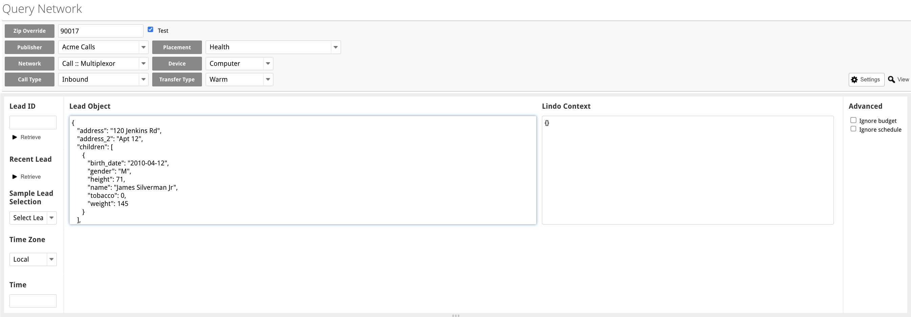911x317 pixels.
Task: Enable Ignore budget
Action: 853,121
